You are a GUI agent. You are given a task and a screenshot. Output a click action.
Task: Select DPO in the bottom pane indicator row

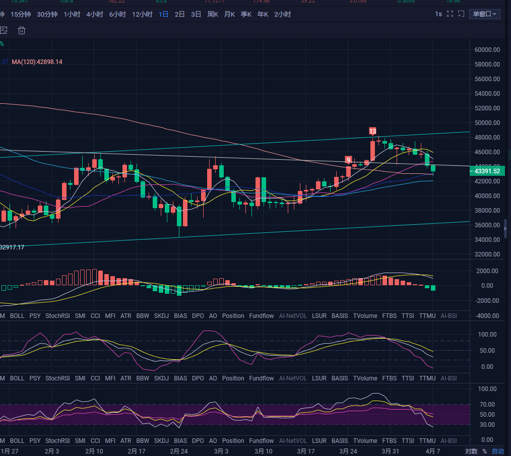pyautogui.click(x=198, y=441)
